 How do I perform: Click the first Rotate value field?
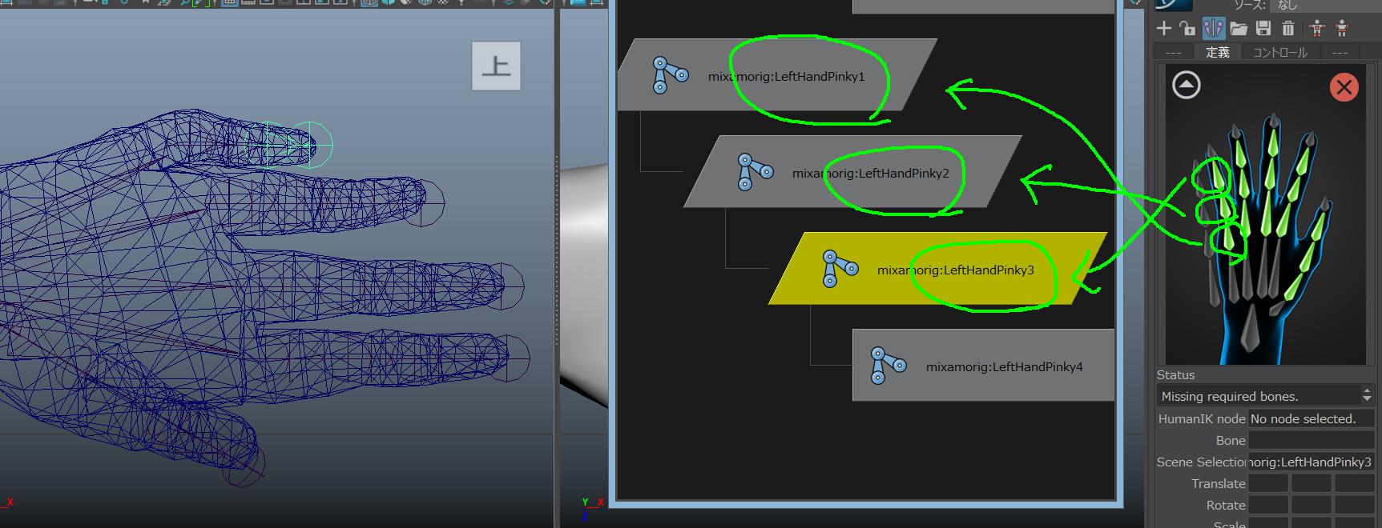pyautogui.click(x=1268, y=505)
